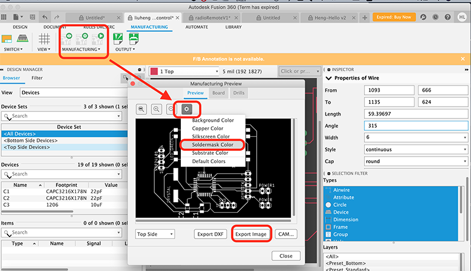Image resolution: width=471 pixels, height=271 pixels.
Task: Switch to the radioRemoteV1* document tab
Action: 212,18
